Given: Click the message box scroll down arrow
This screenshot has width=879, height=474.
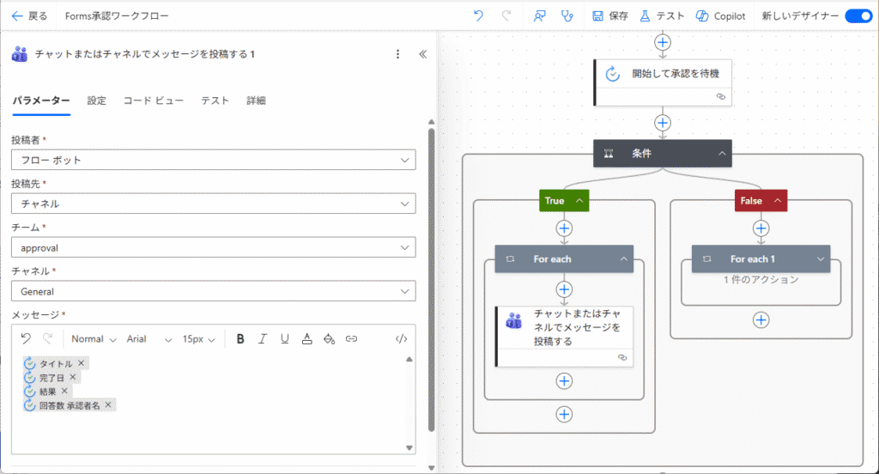Looking at the screenshot, I should pyautogui.click(x=409, y=447).
